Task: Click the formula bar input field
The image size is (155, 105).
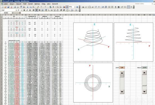Action: (87, 13)
